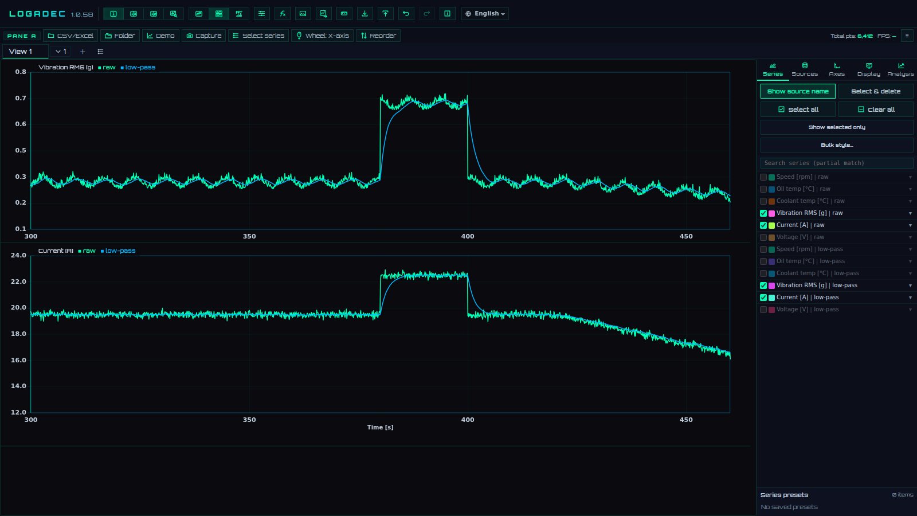Enable Voltage [V] | raw series checkbox
The width and height of the screenshot is (917, 516).
[763, 237]
